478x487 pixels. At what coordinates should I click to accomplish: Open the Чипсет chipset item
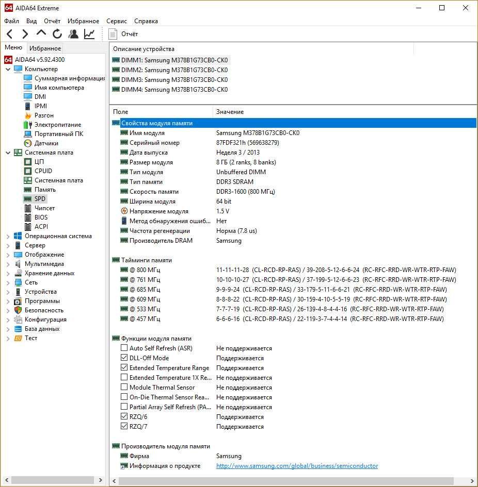44,208
